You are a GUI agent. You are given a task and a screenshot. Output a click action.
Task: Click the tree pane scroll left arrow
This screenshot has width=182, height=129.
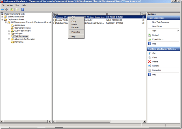click(2, 121)
